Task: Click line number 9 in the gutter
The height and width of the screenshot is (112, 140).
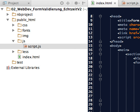Action: coord(91,20)
